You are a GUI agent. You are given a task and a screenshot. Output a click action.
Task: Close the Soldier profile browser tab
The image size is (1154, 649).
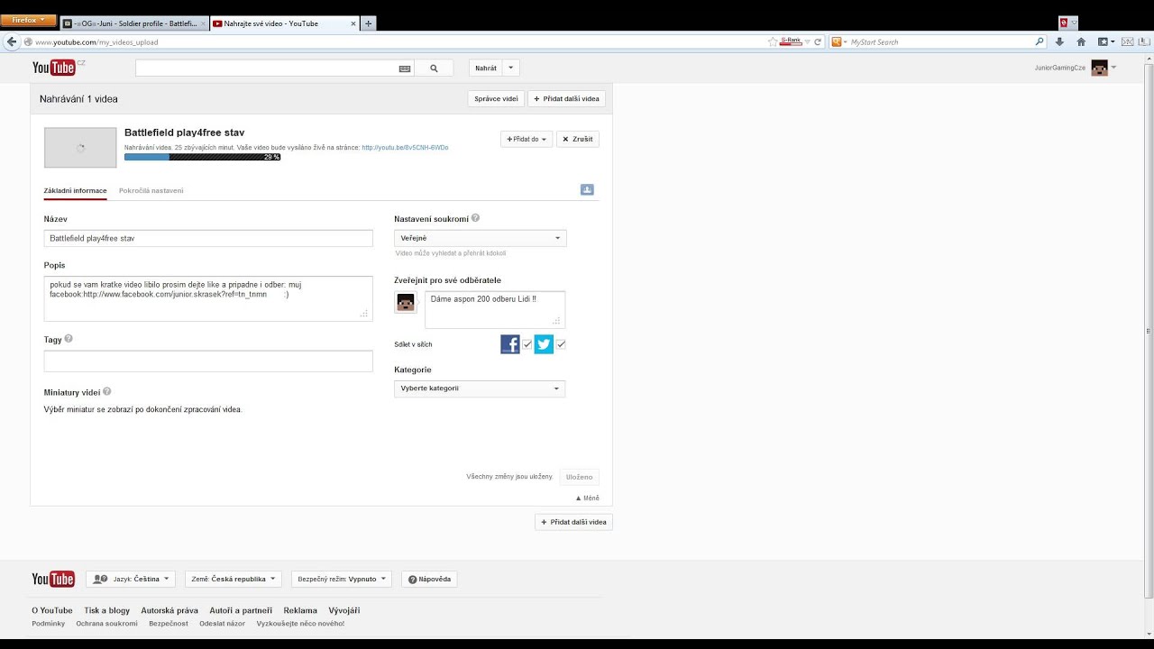(202, 23)
